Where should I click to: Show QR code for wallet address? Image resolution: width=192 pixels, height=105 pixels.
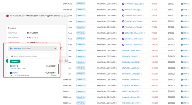[x=65, y=16]
